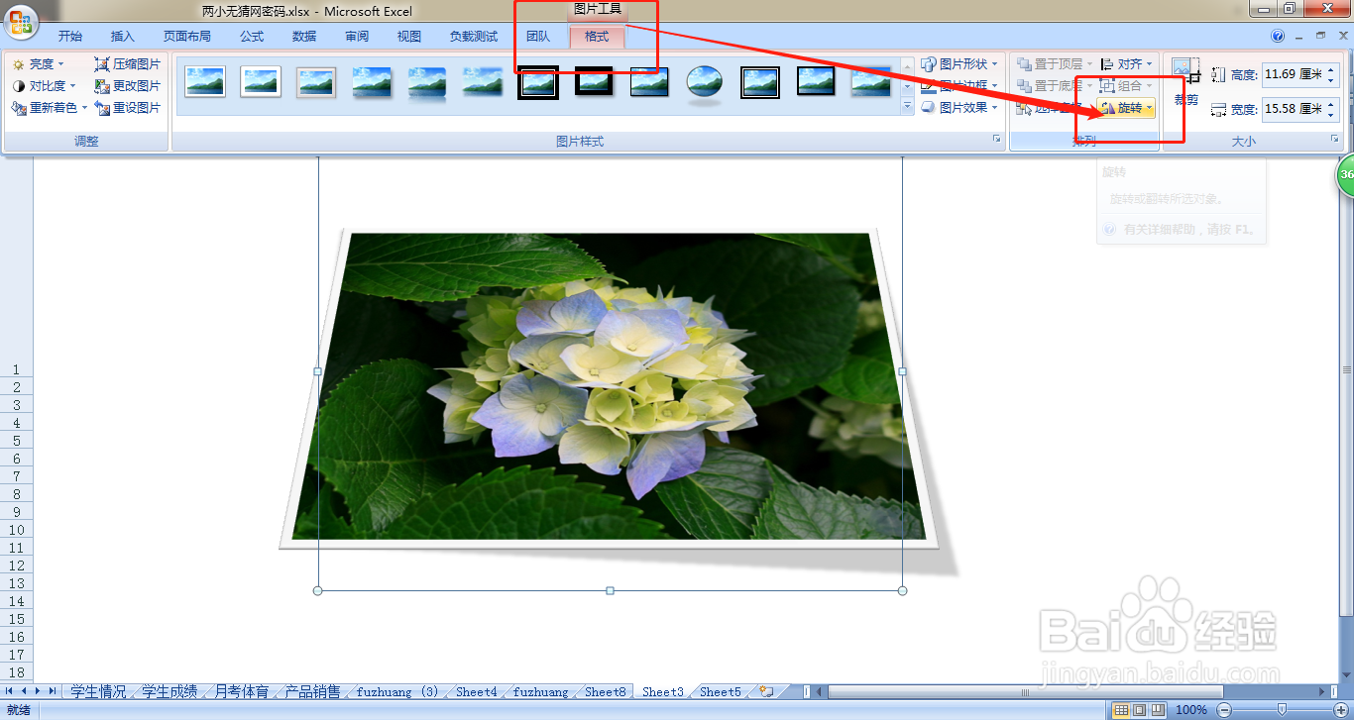Switch to Page Break Preview view

(x=1157, y=710)
